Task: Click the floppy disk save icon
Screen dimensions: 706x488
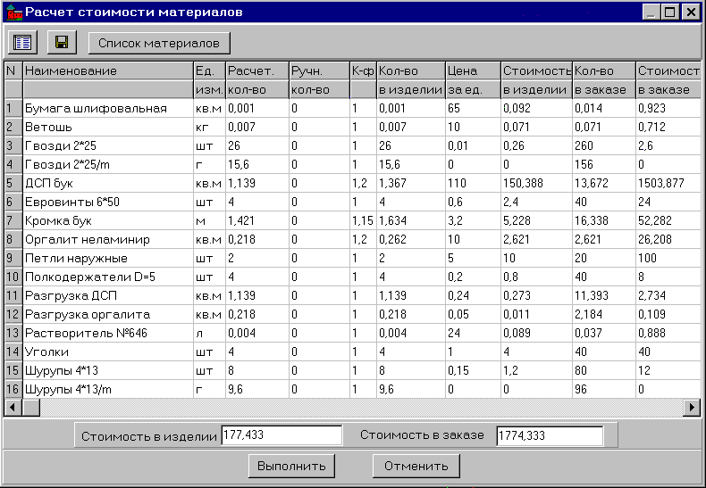Action: 62,43
